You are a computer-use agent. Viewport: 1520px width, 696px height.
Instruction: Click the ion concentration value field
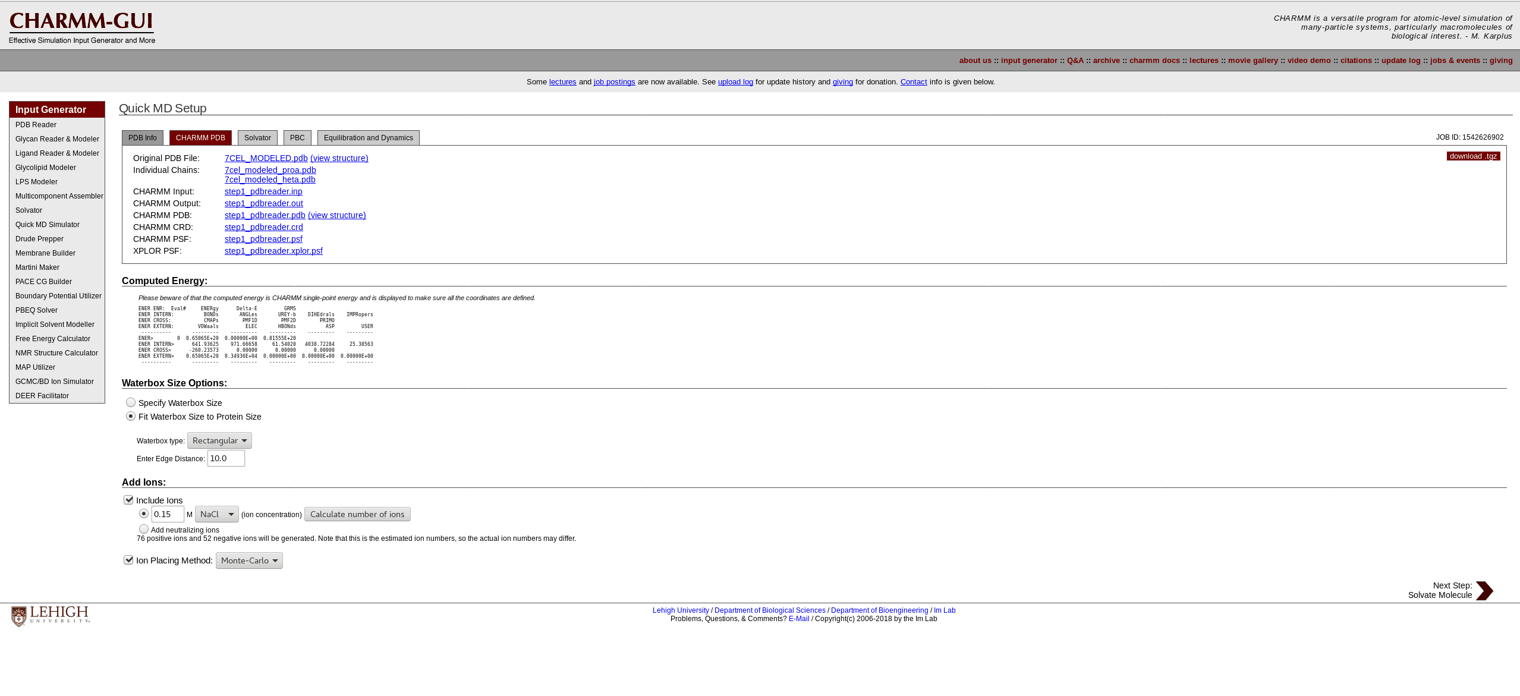[x=168, y=514]
